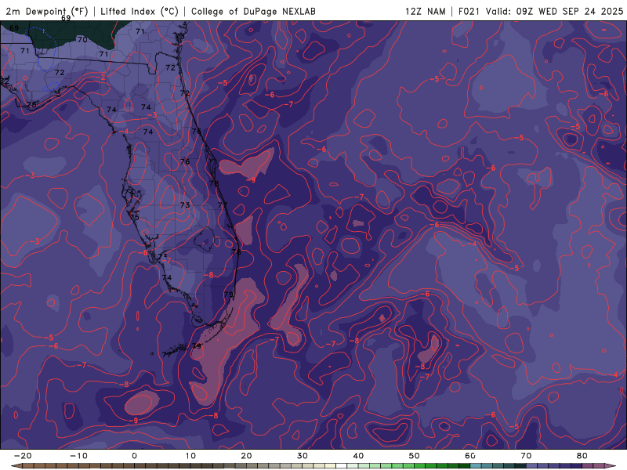The width and height of the screenshot is (627, 470).
Task: Click the "-2" lifted index contour label
Action: click(x=101, y=77)
